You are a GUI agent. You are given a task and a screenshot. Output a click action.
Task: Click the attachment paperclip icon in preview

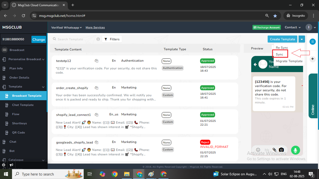274,150
